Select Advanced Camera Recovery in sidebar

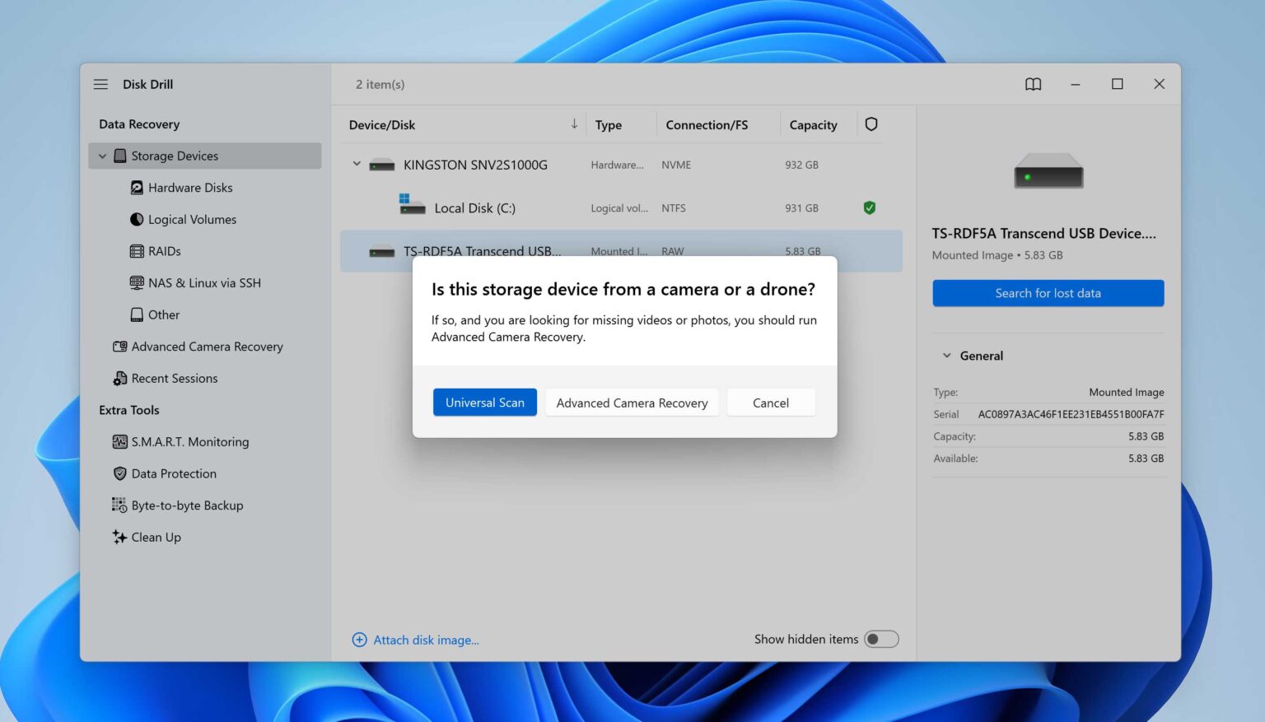click(208, 346)
